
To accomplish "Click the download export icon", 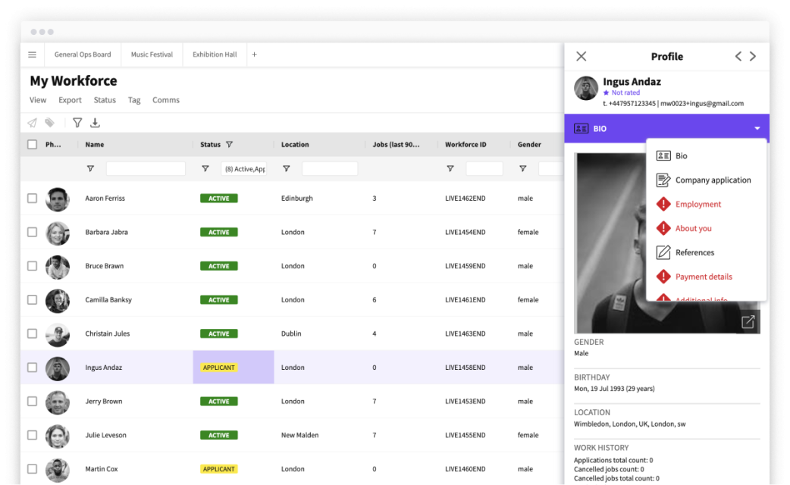I will pyautogui.click(x=95, y=123).
